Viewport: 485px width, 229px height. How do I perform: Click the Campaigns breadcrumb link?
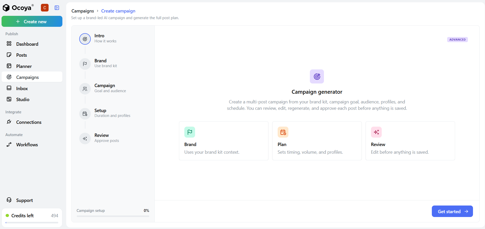pos(83,11)
